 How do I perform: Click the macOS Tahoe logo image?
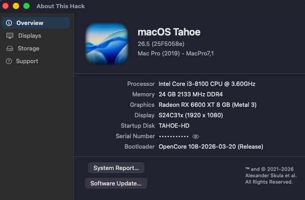(107, 44)
